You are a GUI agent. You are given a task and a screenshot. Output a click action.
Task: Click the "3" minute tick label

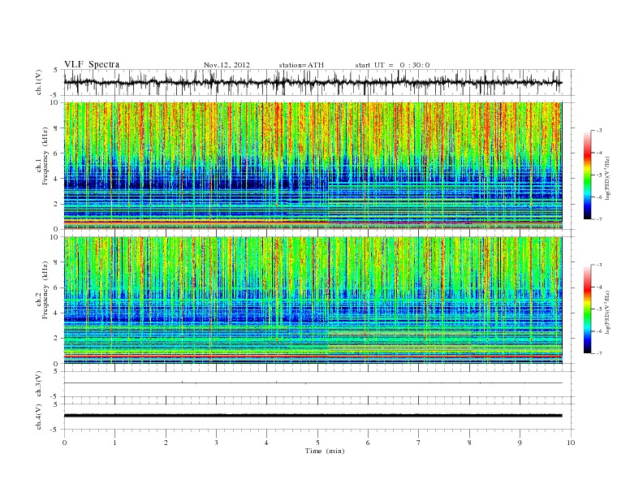coord(216,443)
